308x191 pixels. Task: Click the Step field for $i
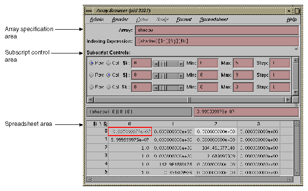[280, 63]
